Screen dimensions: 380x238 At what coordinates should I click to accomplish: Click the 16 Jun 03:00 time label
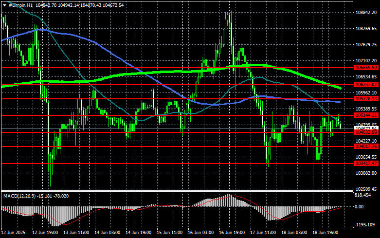200,233
